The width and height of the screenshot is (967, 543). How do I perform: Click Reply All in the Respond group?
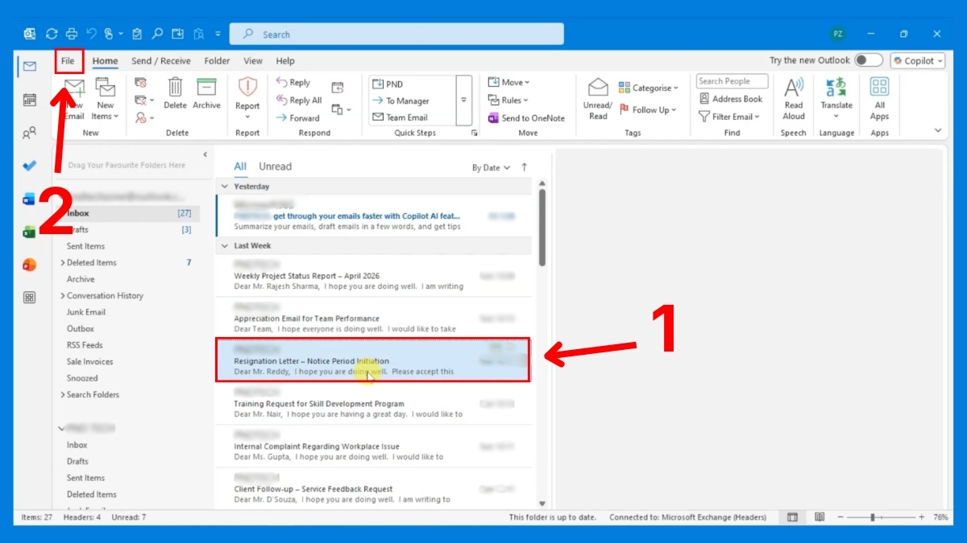coord(299,100)
